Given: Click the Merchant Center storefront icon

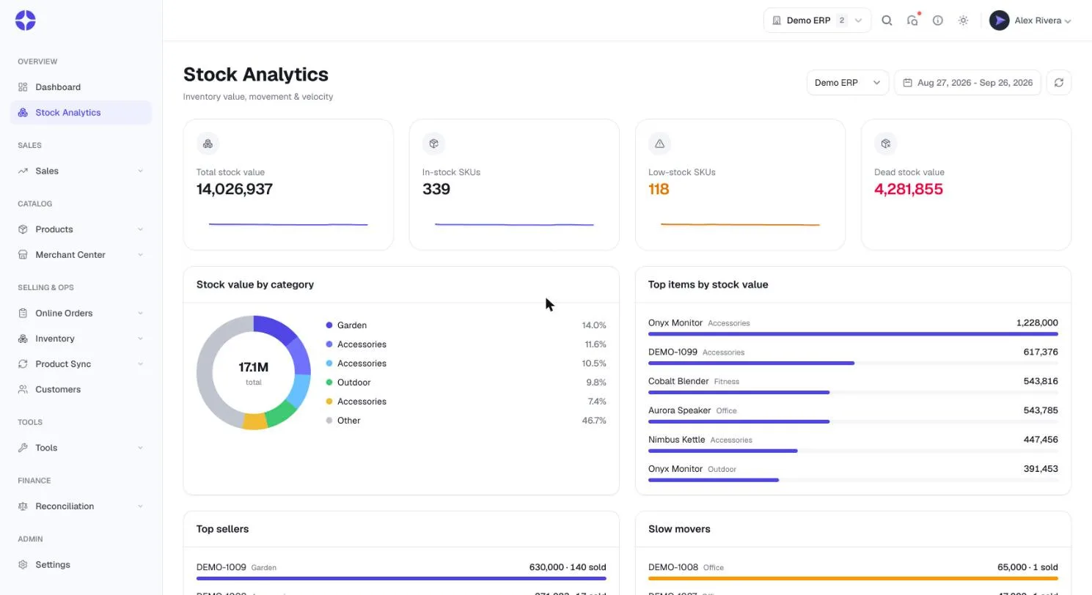Looking at the screenshot, I should tap(23, 255).
